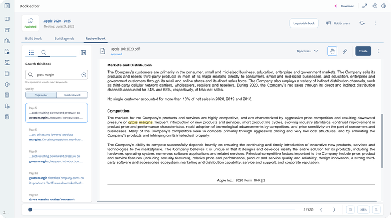This screenshot has width=391, height=218.
Task: Click the page position slider handle
Action: (30, 210)
